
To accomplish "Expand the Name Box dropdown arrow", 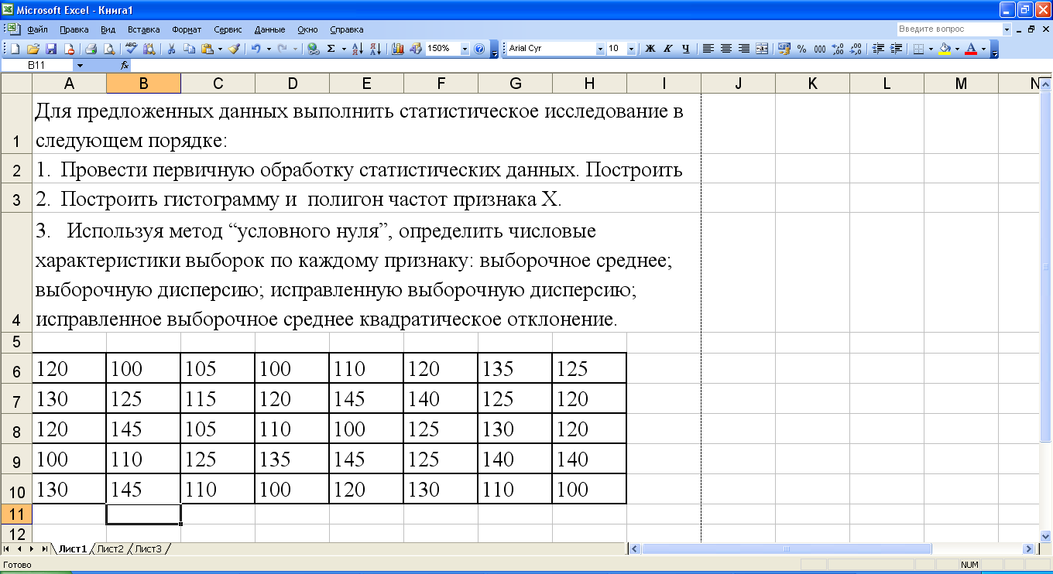I will tap(80, 66).
